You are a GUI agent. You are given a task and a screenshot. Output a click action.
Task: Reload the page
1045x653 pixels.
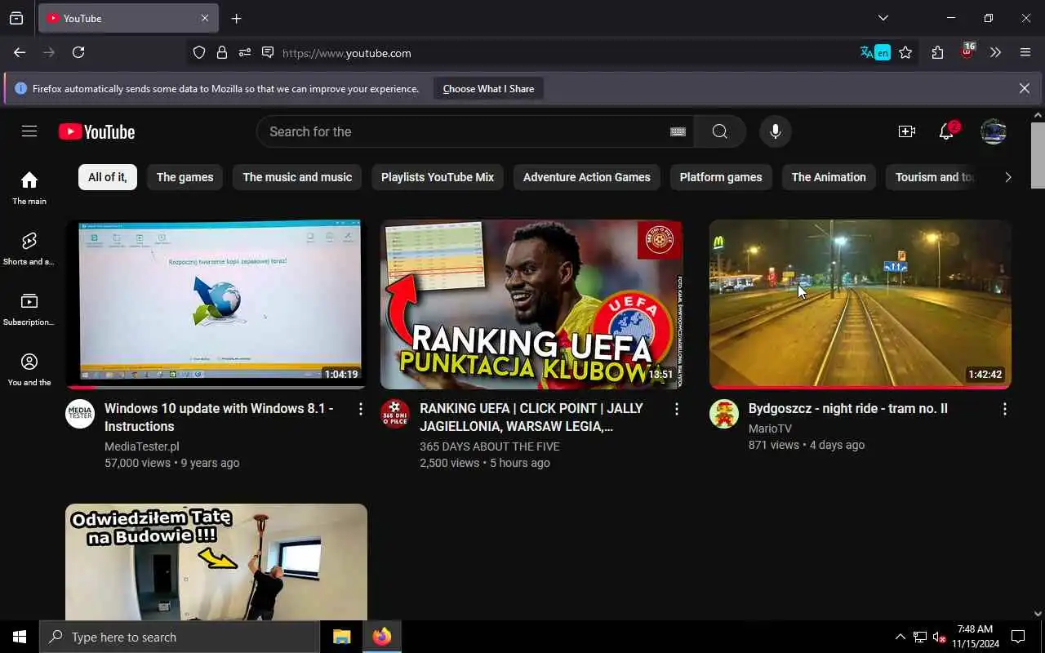click(78, 52)
